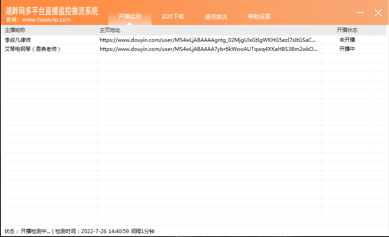Open the 帮助设置 tab
389x237 pixels.
pyautogui.click(x=259, y=17)
